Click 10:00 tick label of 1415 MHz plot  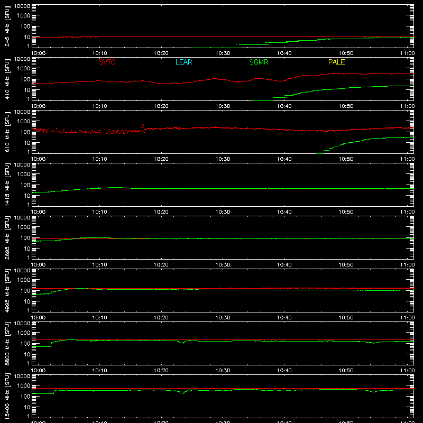click(38, 212)
